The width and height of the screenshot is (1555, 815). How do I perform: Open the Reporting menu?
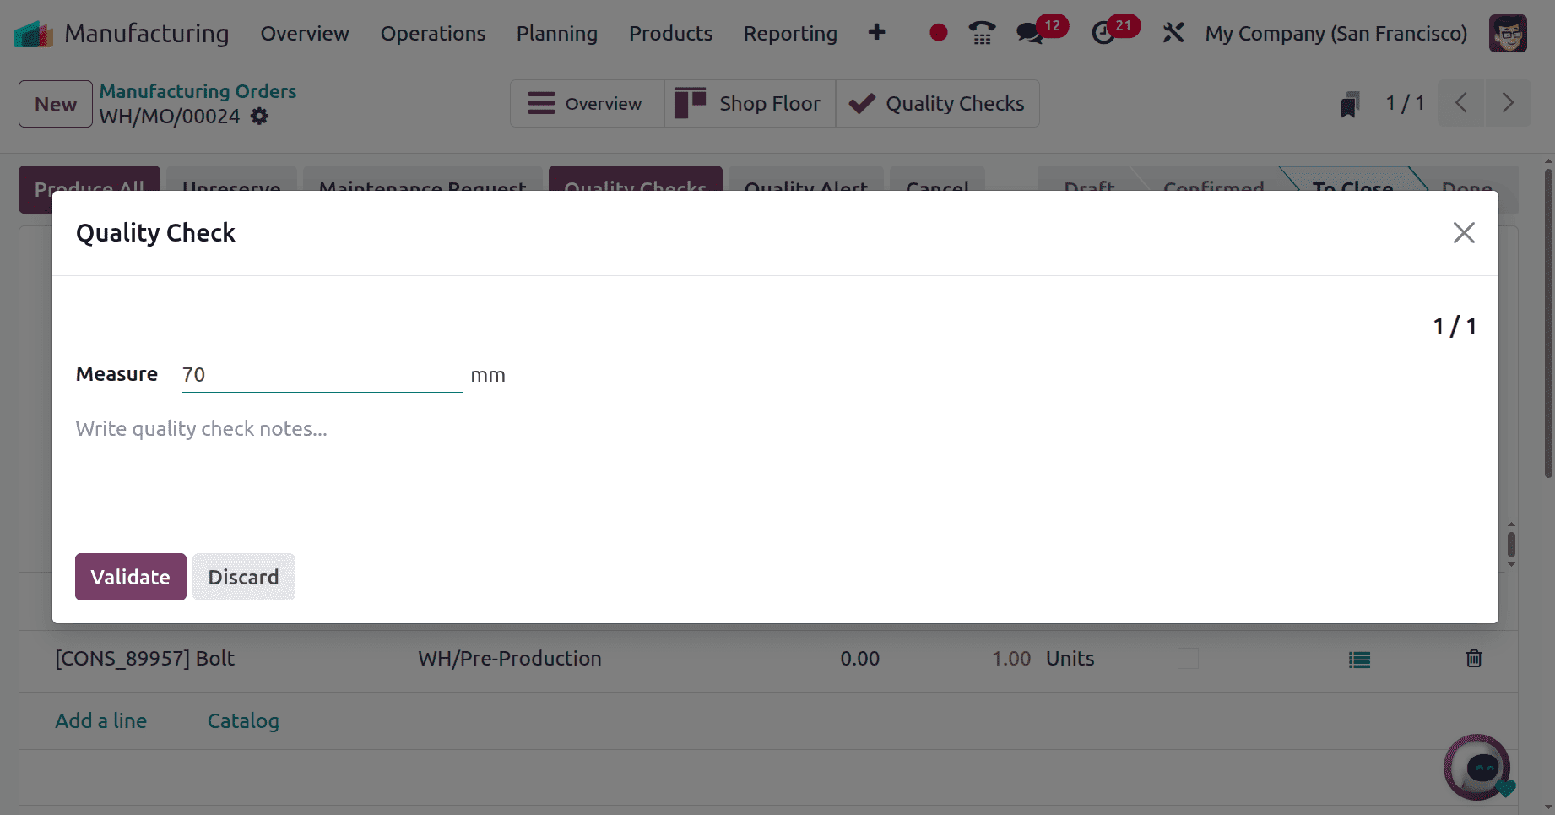pos(790,33)
